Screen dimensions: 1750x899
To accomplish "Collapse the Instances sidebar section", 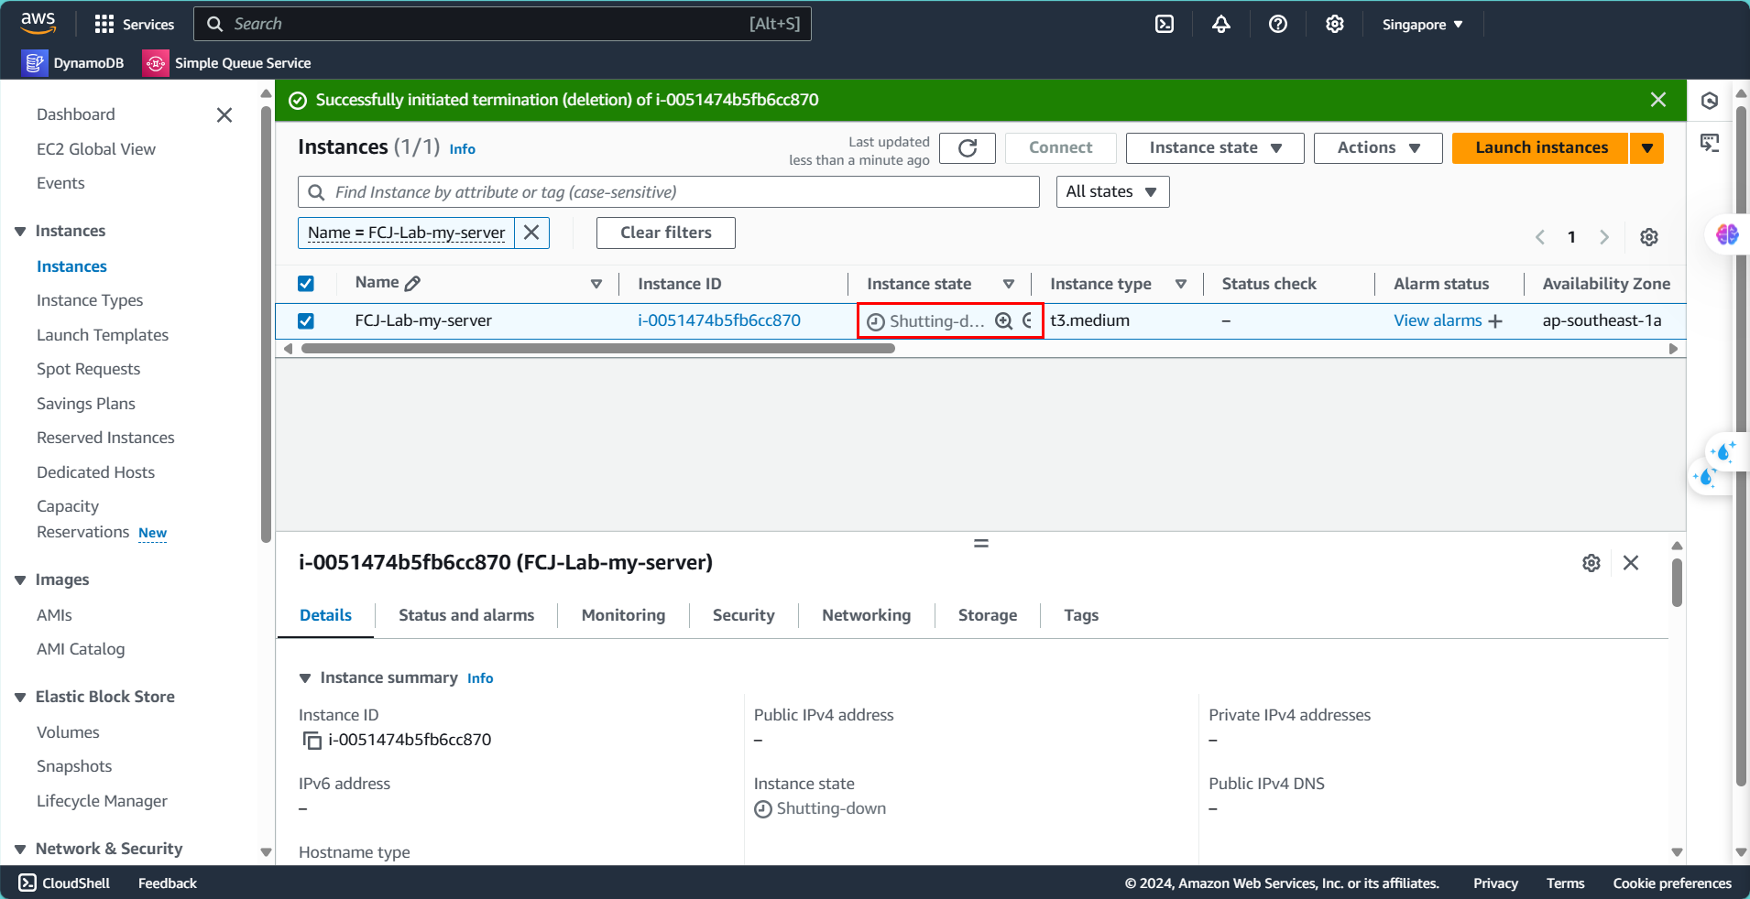I will 20,232.
